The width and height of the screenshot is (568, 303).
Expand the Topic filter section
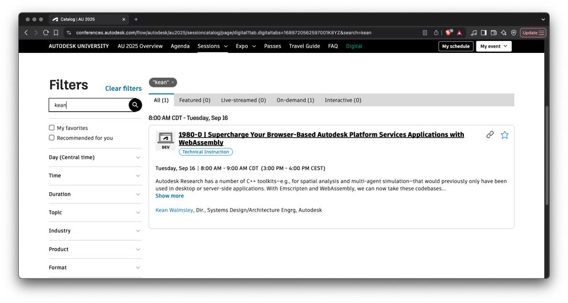(95, 213)
